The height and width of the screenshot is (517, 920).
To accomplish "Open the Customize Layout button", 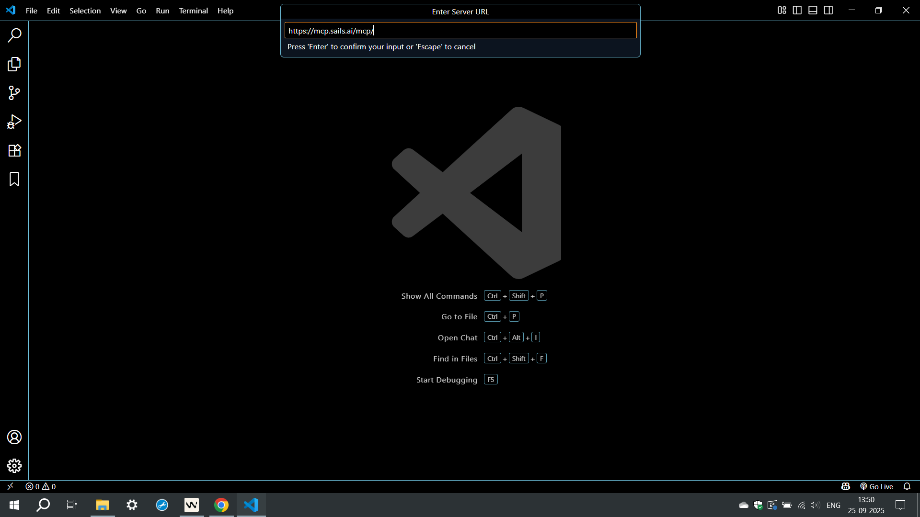I will click(x=782, y=10).
